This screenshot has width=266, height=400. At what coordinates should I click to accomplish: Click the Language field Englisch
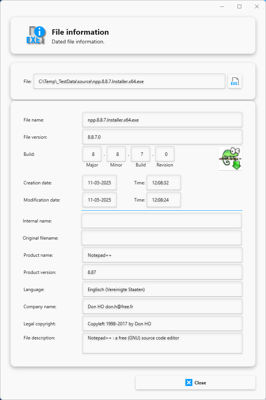tap(162, 289)
